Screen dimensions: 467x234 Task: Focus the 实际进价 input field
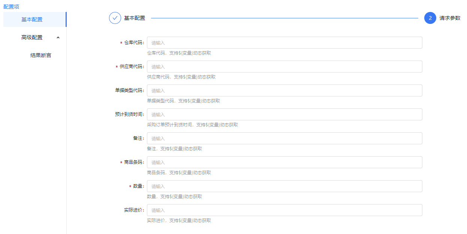(x=284, y=210)
